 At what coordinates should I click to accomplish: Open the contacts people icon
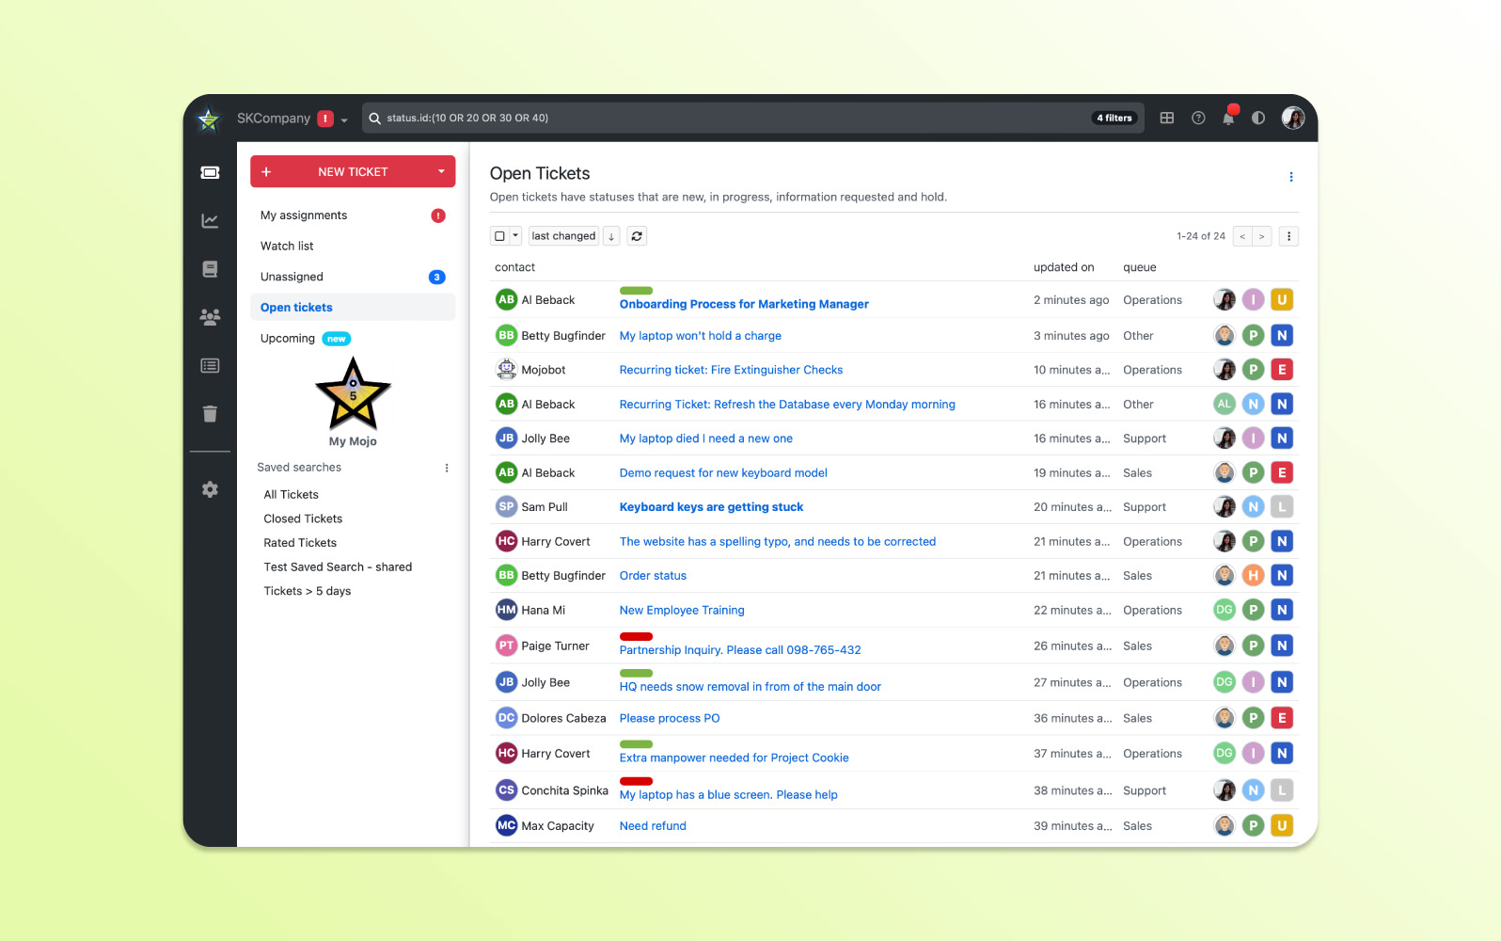pyautogui.click(x=210, y=317)
